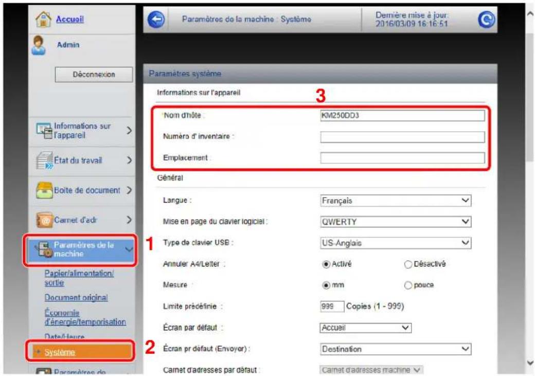Click the home house icon

(43, 19)
